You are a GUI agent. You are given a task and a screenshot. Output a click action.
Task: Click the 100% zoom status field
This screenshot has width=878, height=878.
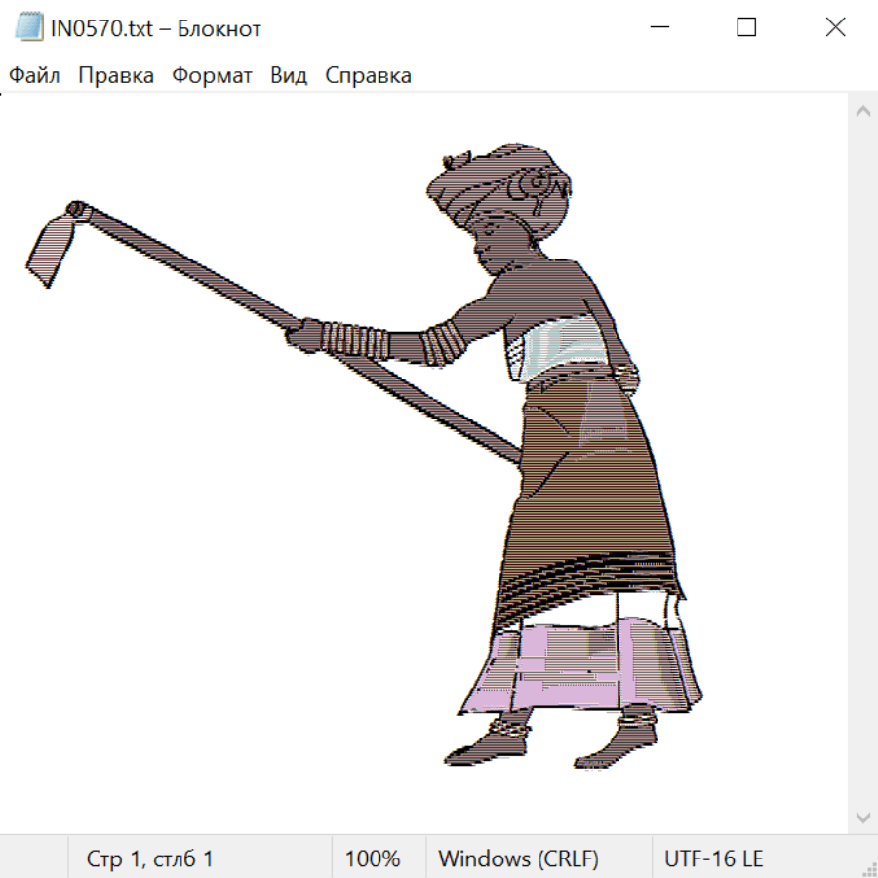tap(373, 859)
